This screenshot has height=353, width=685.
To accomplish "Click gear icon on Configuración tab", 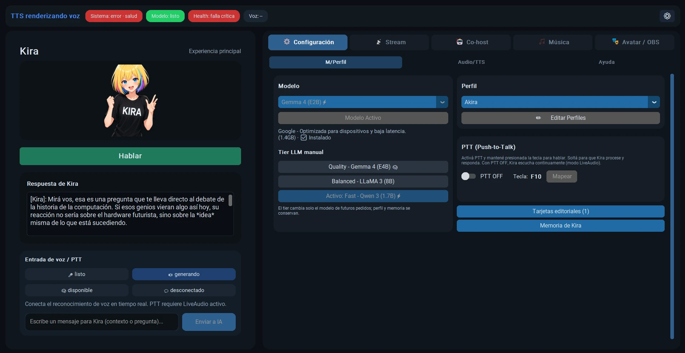I will 287,42.
